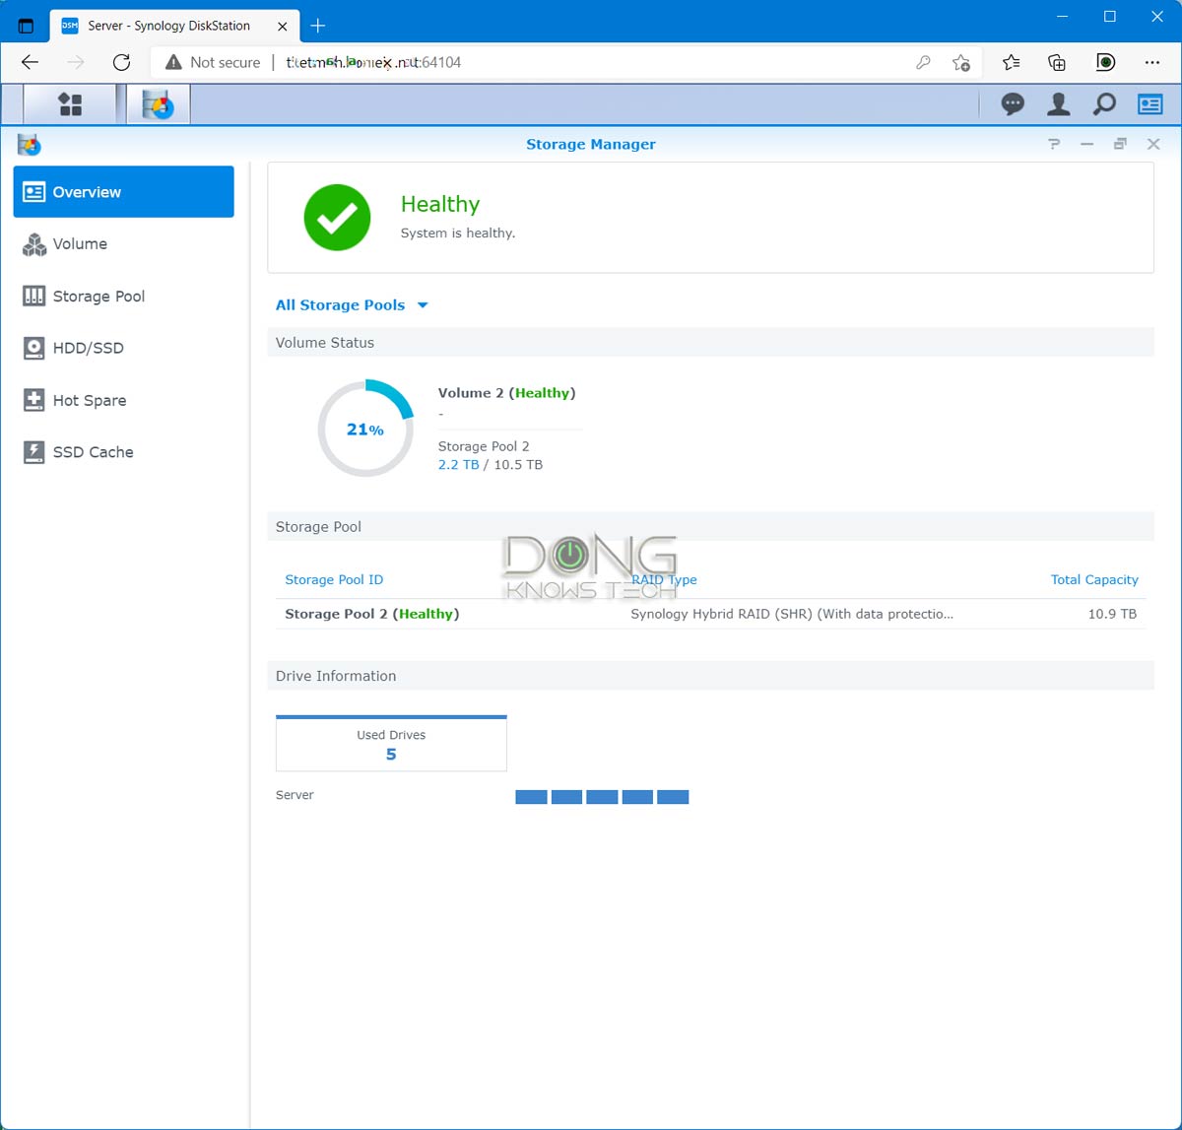
Task: Sort by Storage Pool ID column header
Action: 334,580
